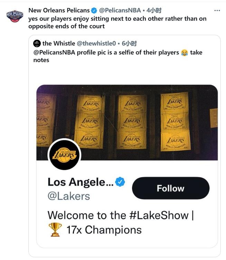Viewport: 226px width, 260px height.
Task: Click the gold trophy emoji
Action: click(x=55, y=230)
